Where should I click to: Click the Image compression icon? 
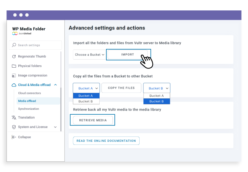pyautogui.click(x=14, y=76)
